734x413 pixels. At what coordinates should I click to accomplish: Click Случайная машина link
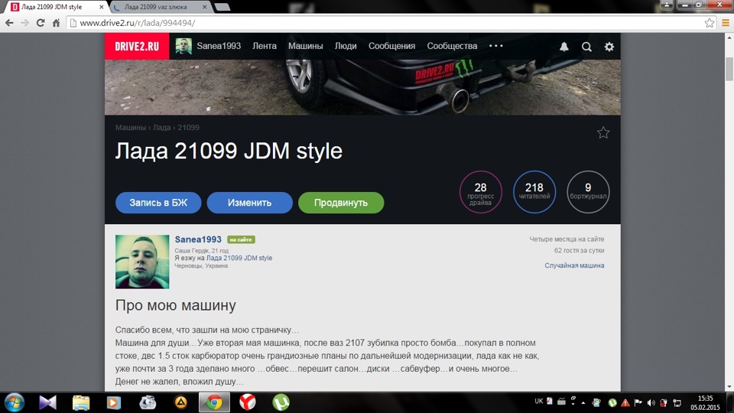574,265
